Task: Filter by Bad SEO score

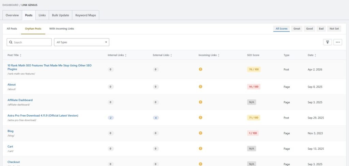Action: point(321,29)
